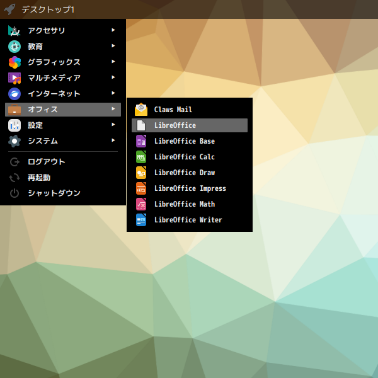Expand the グラフィックス submenu arrow
This screenshot has height=378, width=378.
pos(113,62)
